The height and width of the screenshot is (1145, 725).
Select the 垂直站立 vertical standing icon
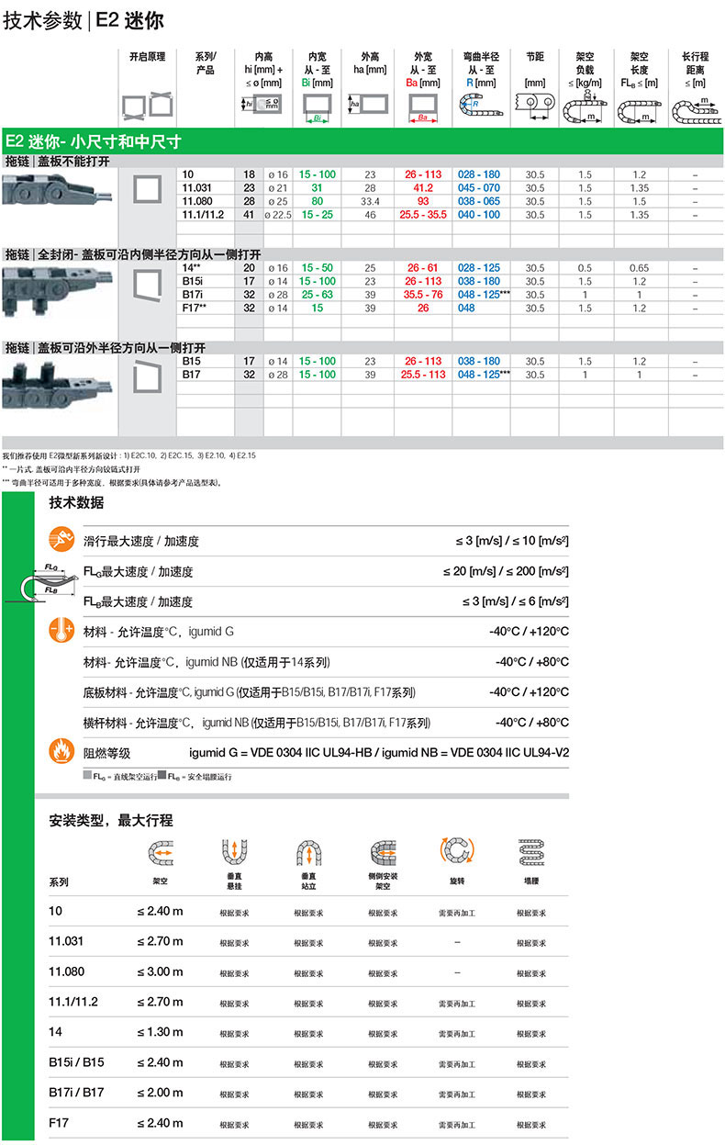pyautogui.click(x=307, y=853)
